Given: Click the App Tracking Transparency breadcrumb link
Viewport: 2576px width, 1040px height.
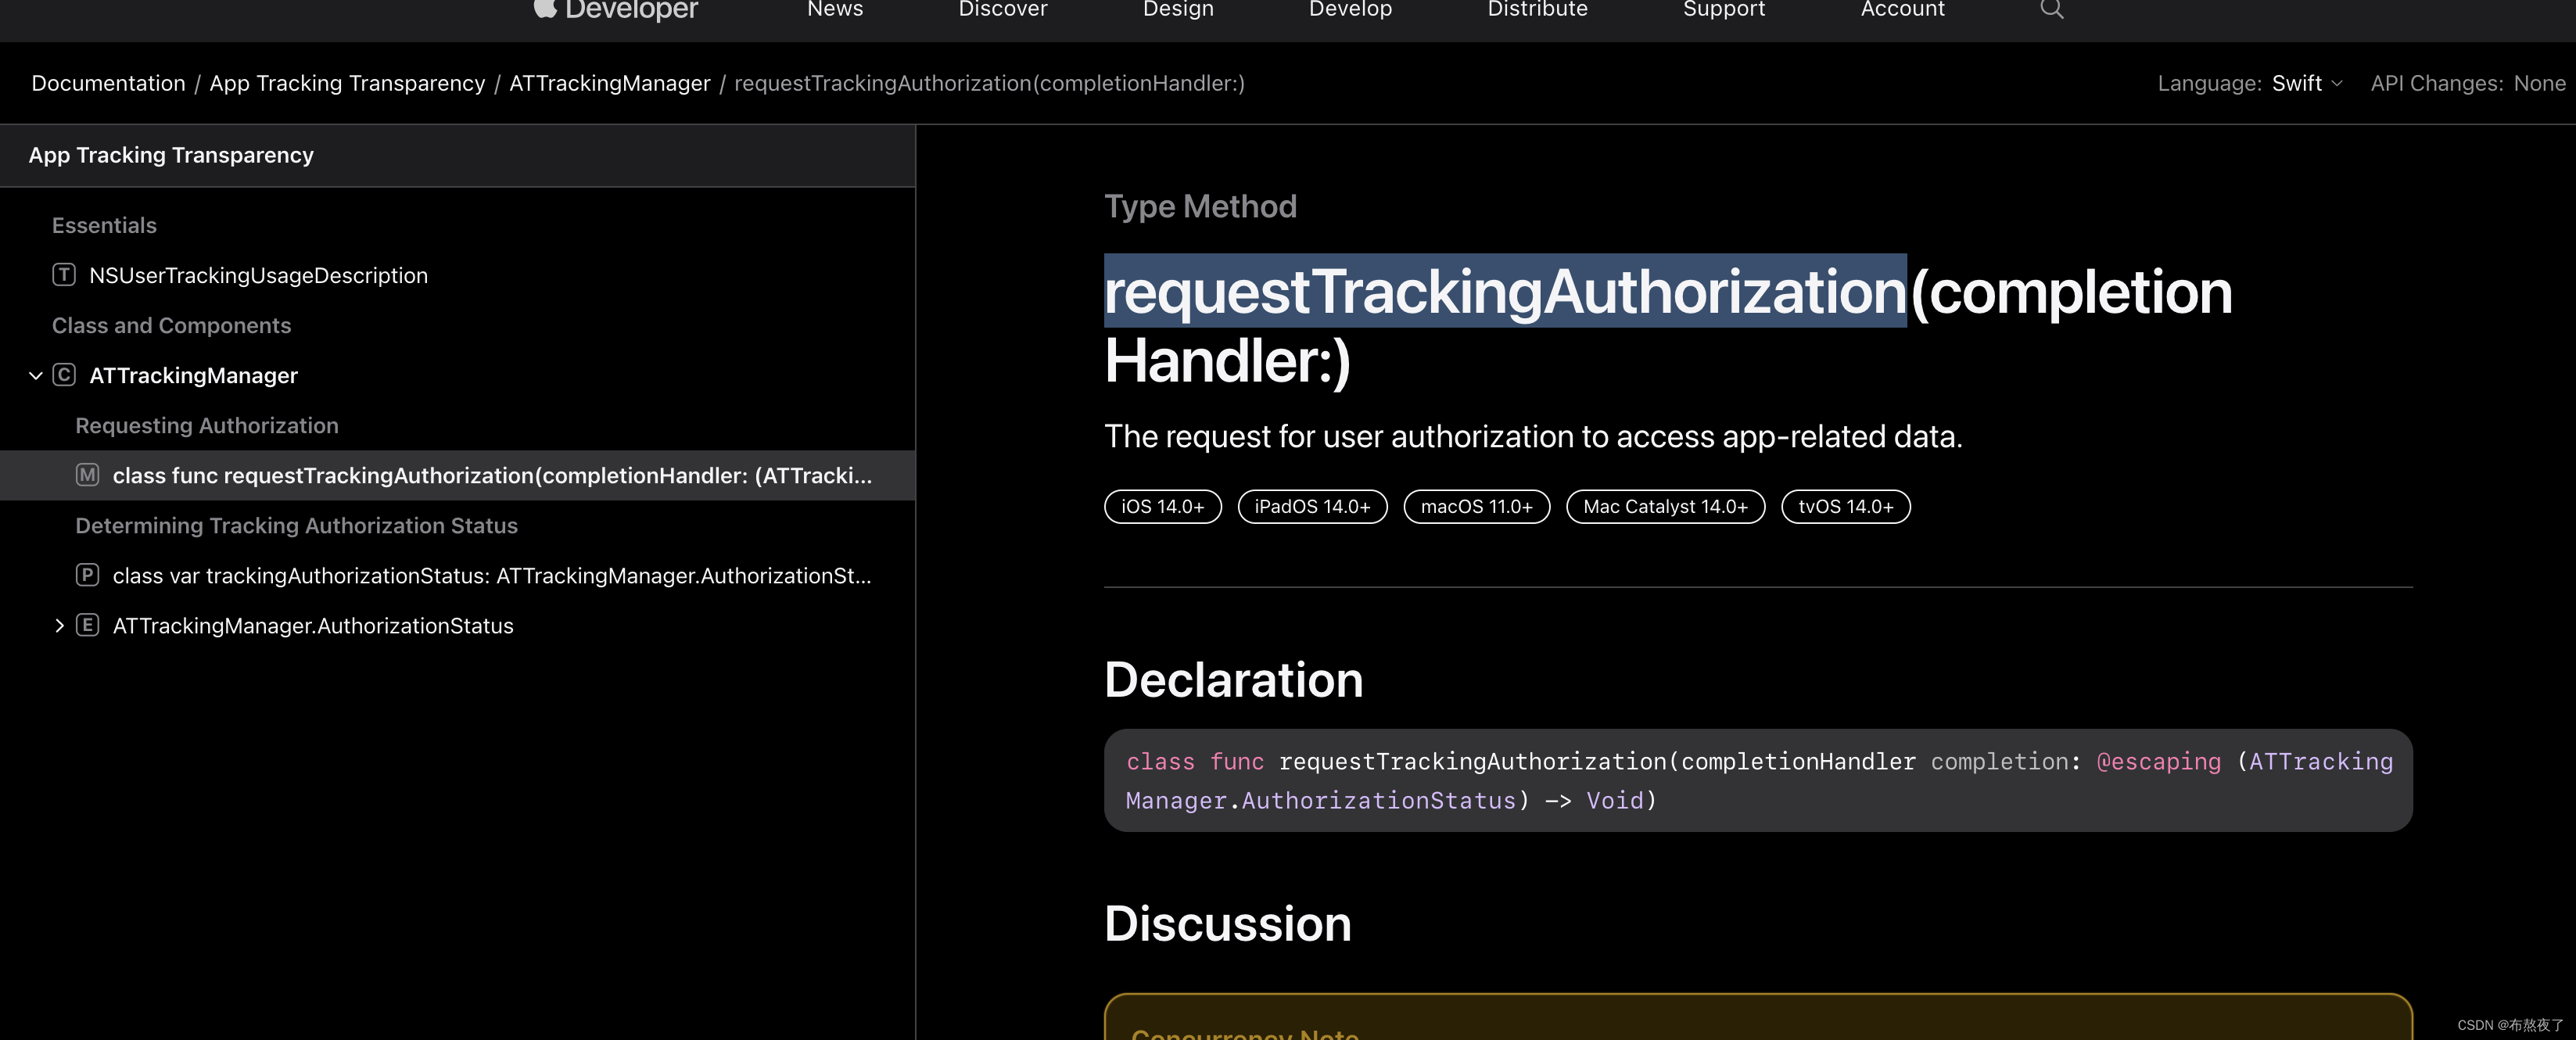Looking at the screenshot, I should (x=346, y=81).
